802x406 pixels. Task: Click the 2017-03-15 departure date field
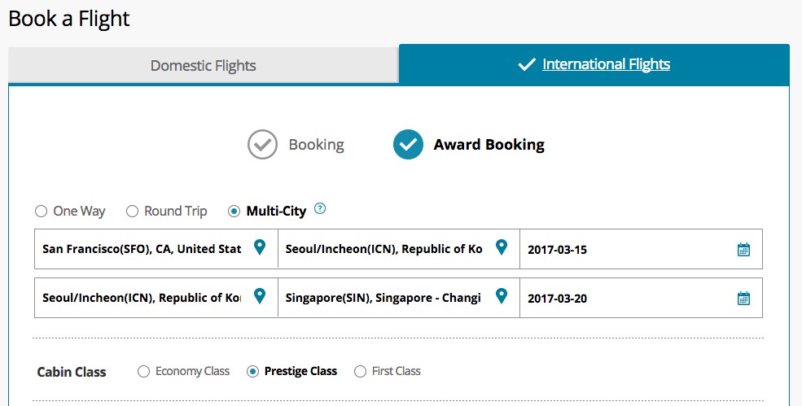[641, 249]
